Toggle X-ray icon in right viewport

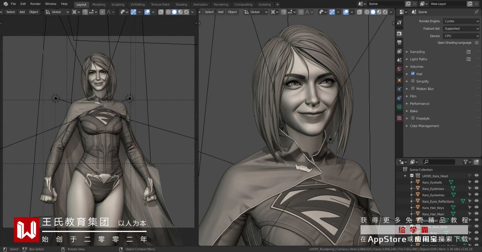tap(360, 12)
